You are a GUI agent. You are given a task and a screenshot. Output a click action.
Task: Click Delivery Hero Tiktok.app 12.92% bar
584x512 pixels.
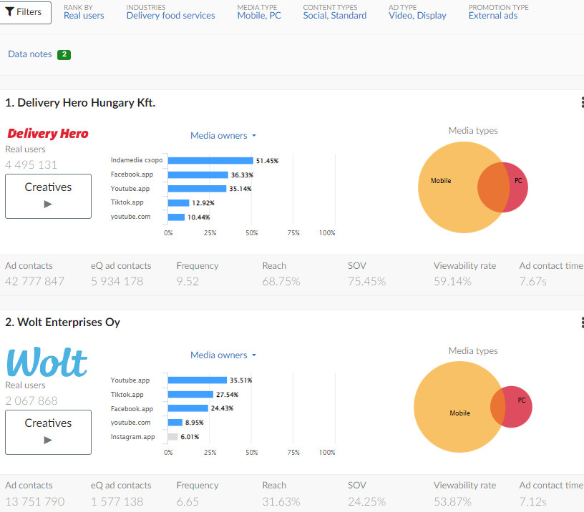[x=178, y=203]
